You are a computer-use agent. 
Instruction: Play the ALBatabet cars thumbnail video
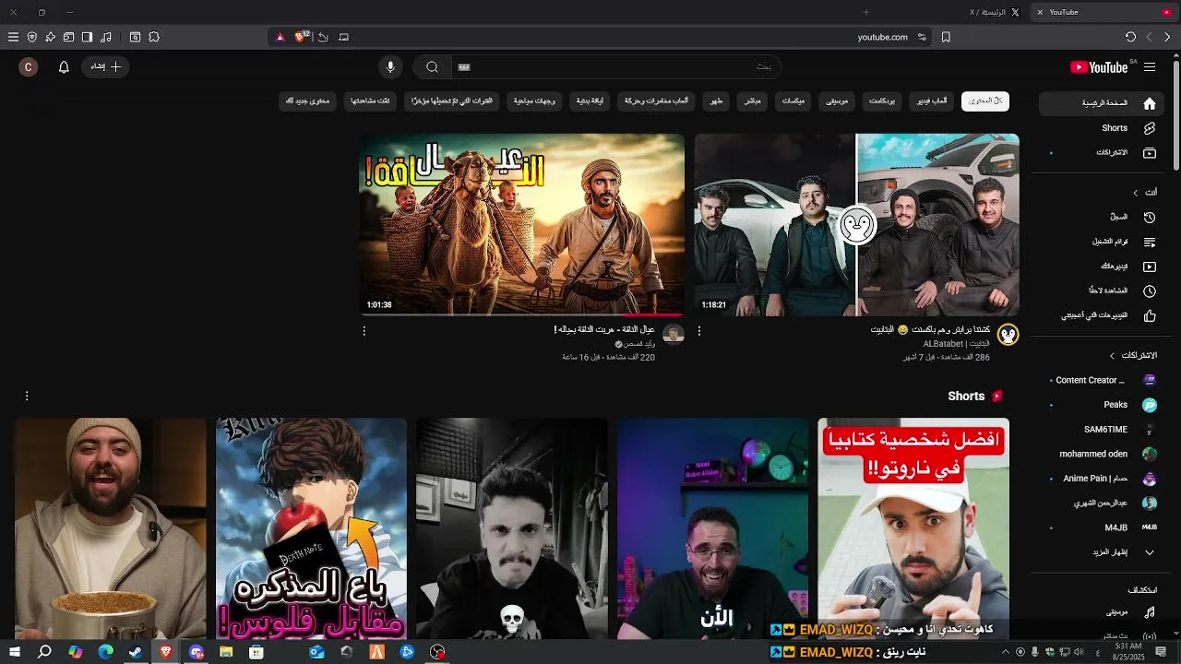point(856,225)
